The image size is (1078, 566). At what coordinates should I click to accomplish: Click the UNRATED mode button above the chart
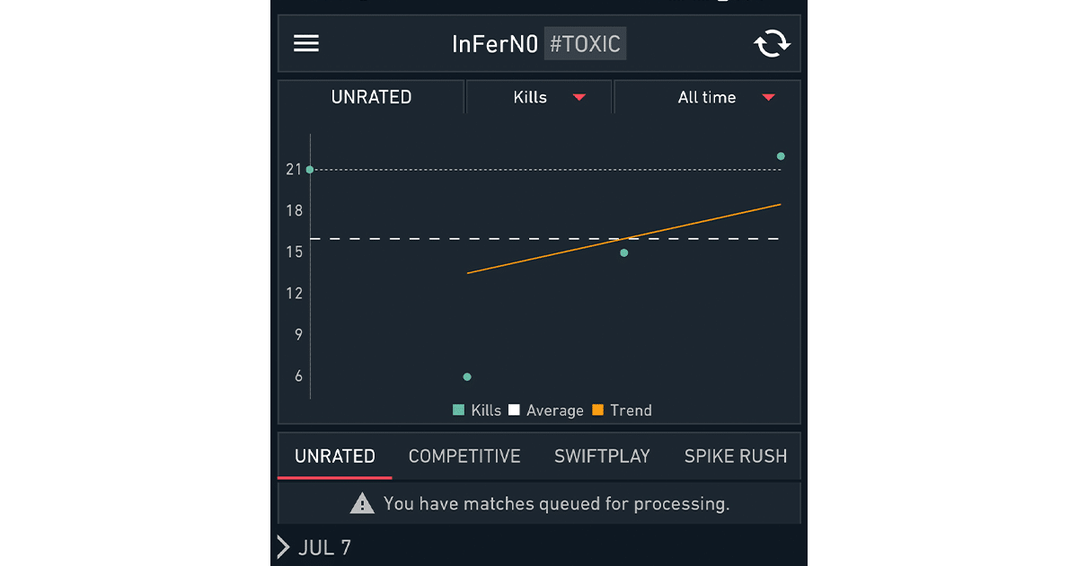pos(371,97)
